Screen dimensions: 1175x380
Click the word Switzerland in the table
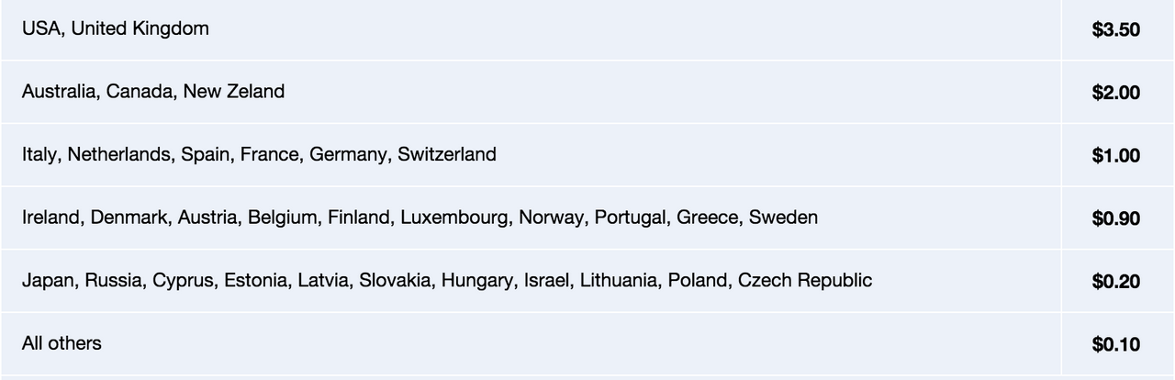[x=447, y=154]
